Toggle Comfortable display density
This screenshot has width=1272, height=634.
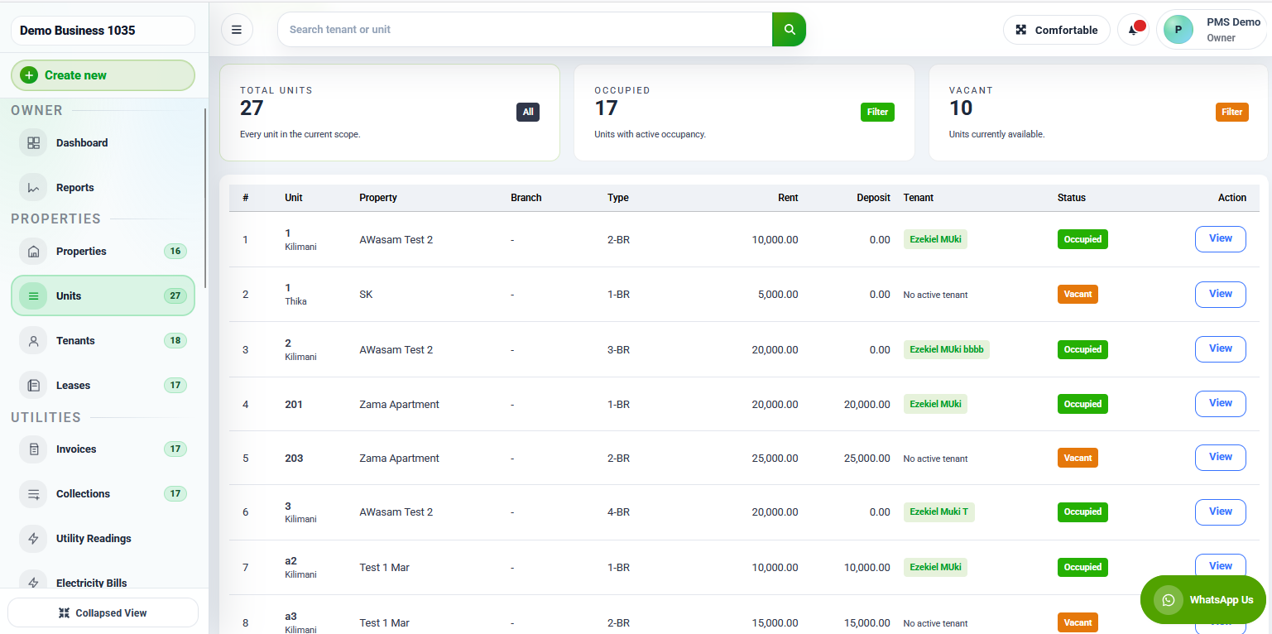[1056, 29]
